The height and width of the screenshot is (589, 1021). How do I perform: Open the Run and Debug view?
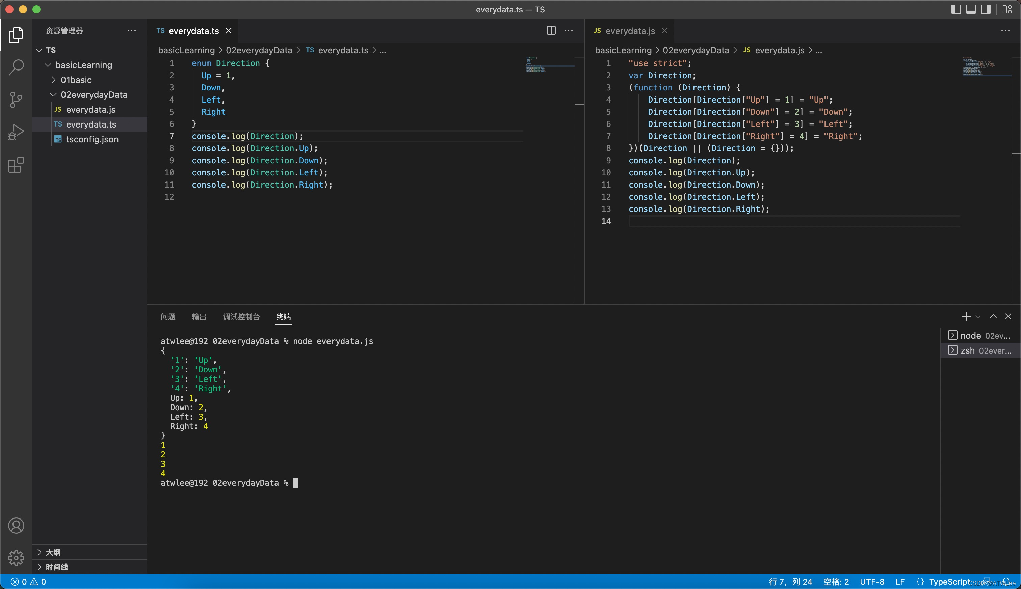[16, 132]
